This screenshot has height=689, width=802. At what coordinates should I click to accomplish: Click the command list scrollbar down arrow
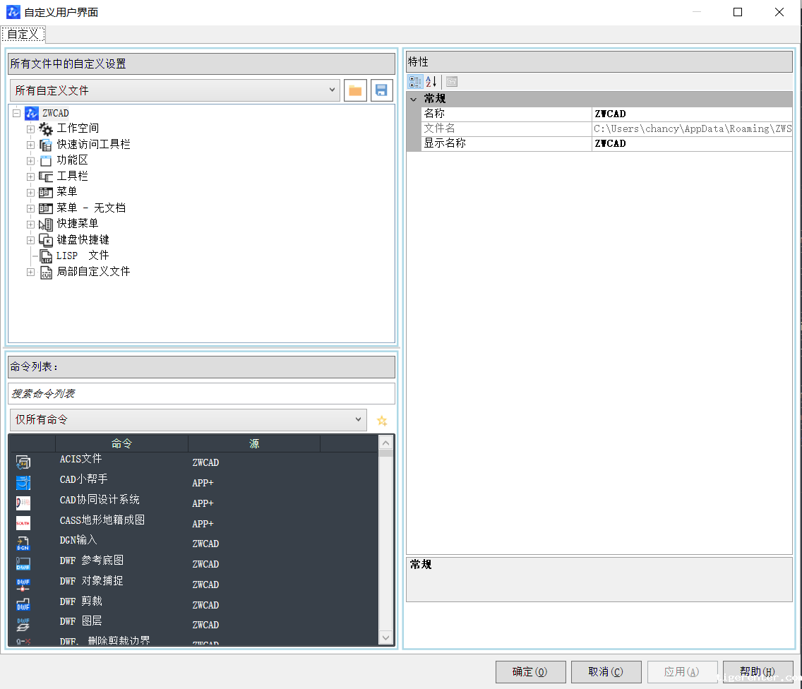pos(385,637)
